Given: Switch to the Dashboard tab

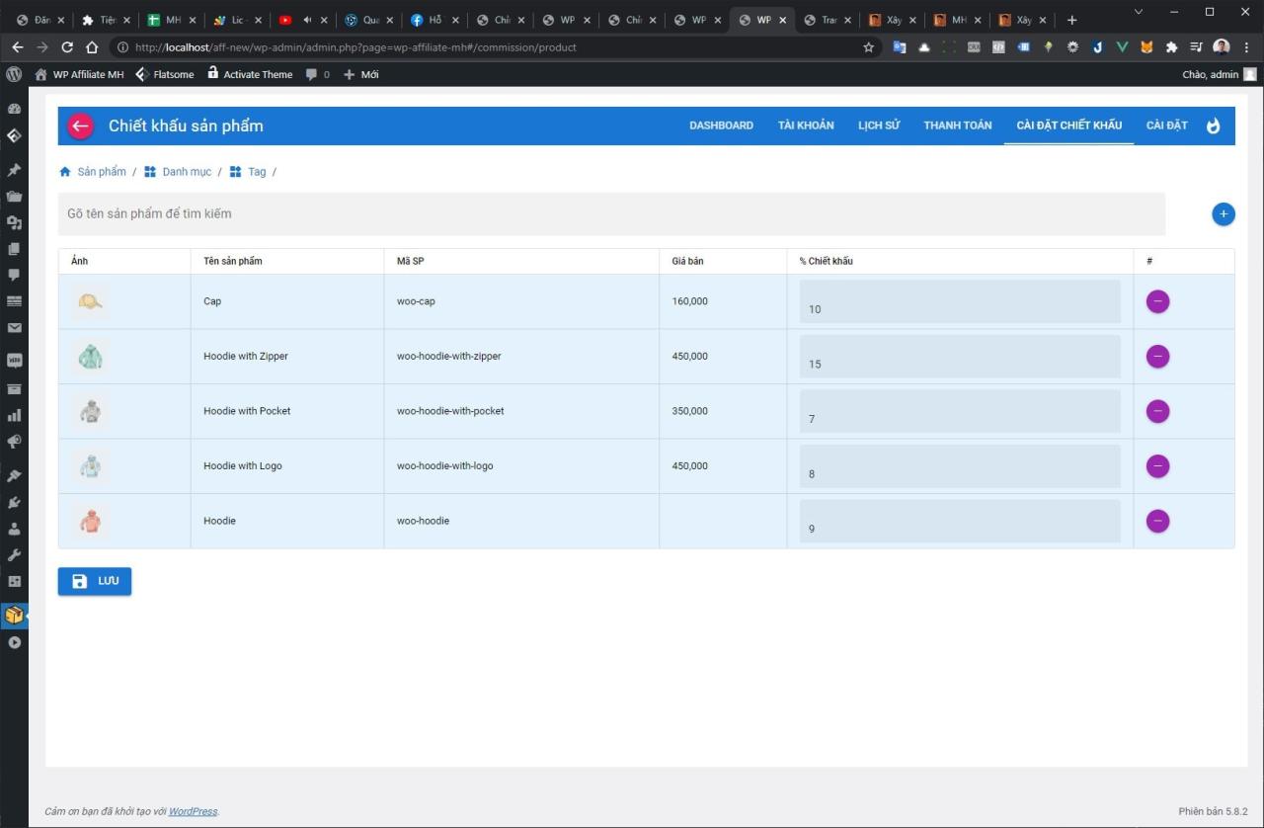Looking at the screenshot, I should 721,125.
